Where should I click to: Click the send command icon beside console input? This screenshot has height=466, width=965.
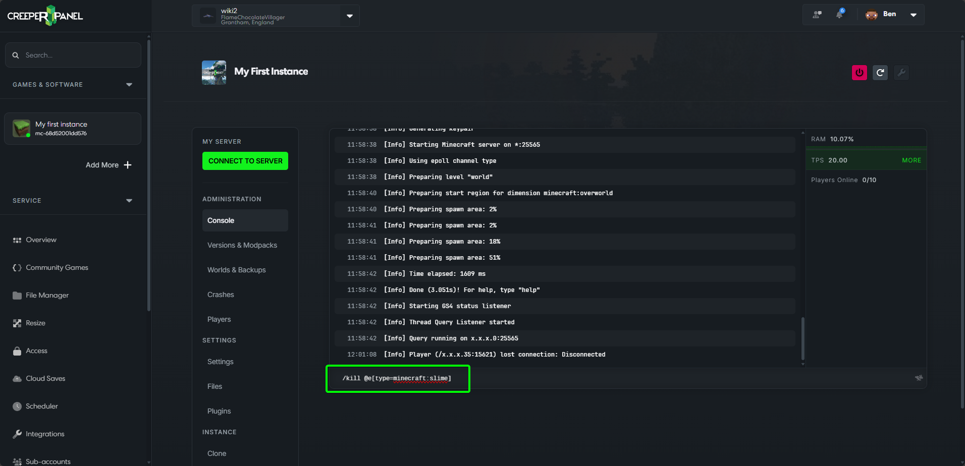[919, 378]
